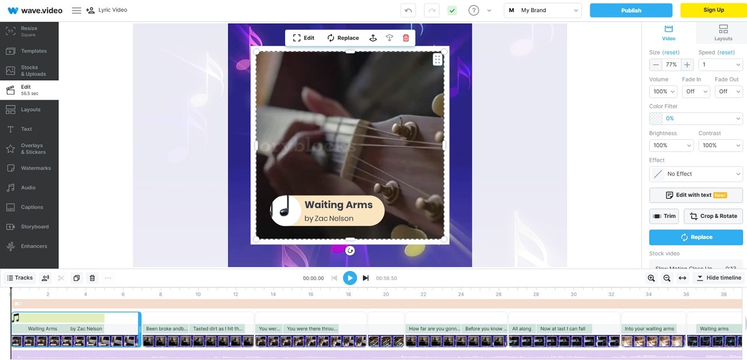Undo the last action
Image resolution: width=747 pixels, height=360 pixels.
[409, 10]
